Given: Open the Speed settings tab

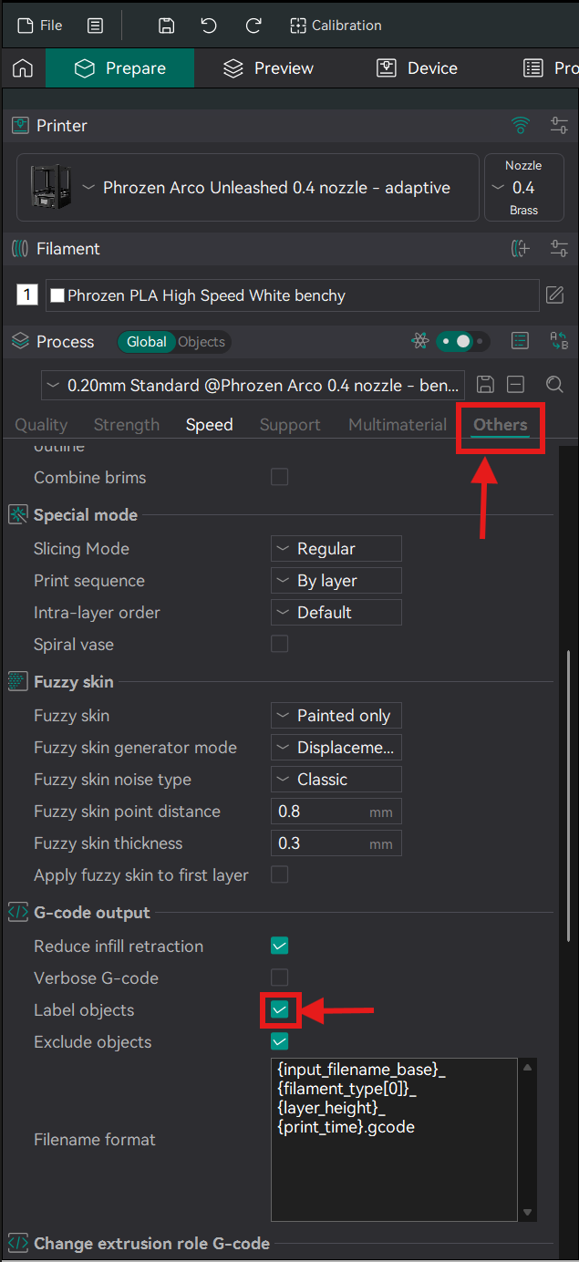Looking at the screenshot, I should (210, 425).
